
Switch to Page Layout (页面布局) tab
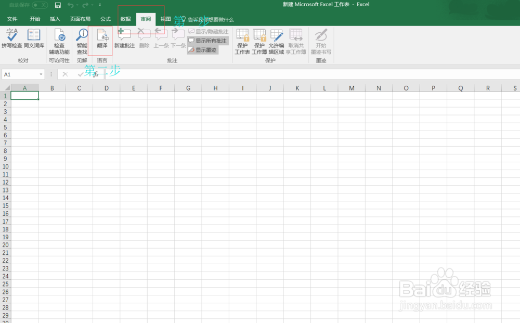[80, 19]
